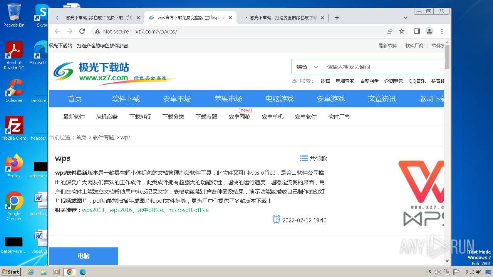Search hot keyword 百度网盘
The width and height of the screenshot is (493, 277).
pos(369,81)
